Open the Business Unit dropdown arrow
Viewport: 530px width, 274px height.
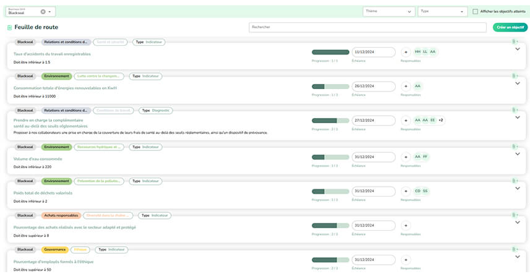click(x=50, y=12)
